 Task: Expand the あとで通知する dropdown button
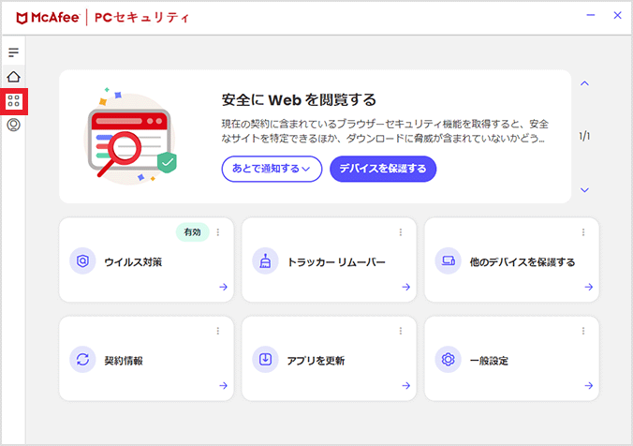272,169
